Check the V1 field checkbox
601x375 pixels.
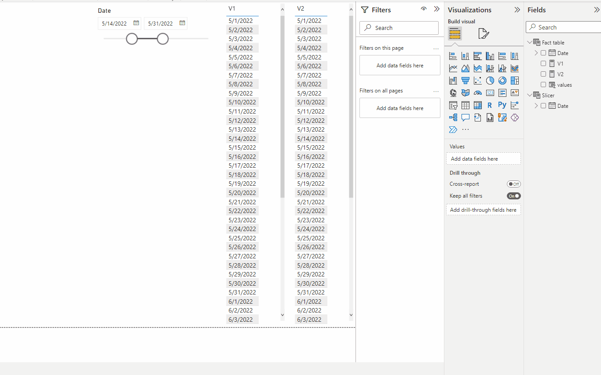[543, 63]
